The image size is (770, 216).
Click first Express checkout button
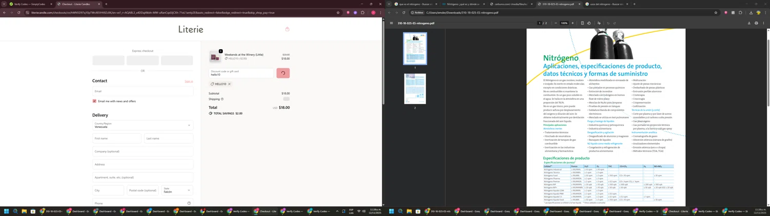(x=108, y=60)
